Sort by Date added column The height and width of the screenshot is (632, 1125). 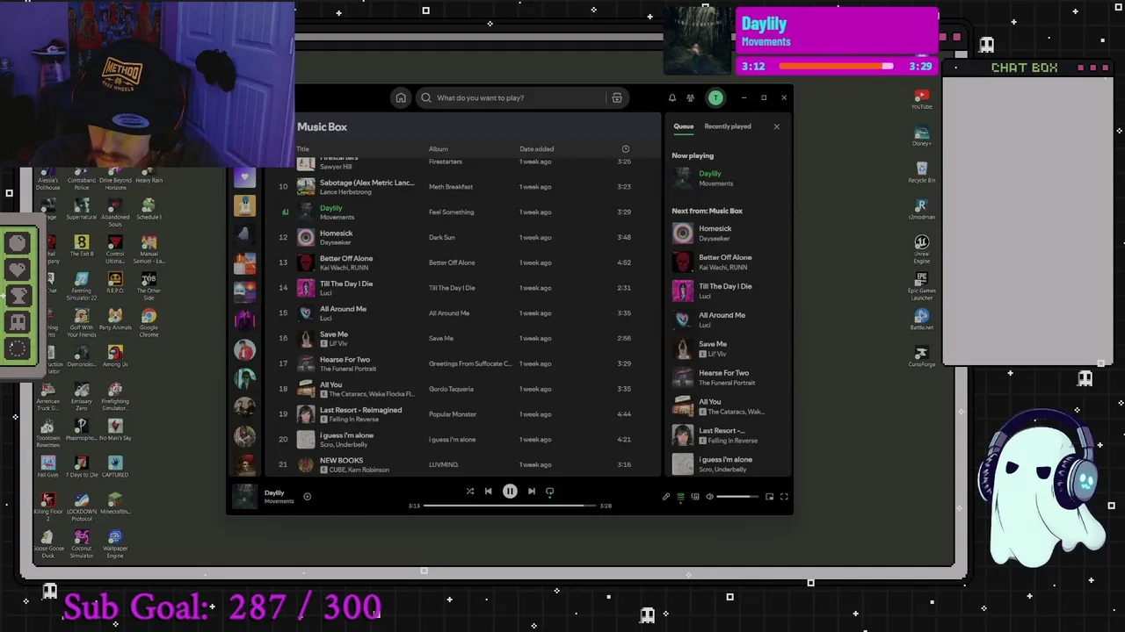tap(536, 149)
